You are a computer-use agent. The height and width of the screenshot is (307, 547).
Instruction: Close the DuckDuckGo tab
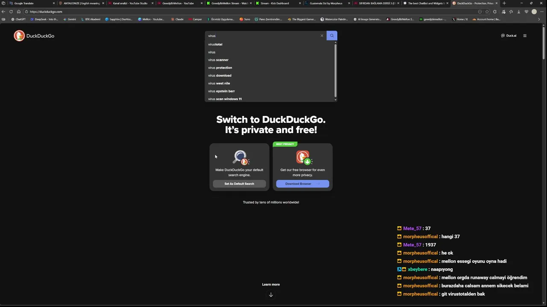pyautogui.click(x=496, y=3)
